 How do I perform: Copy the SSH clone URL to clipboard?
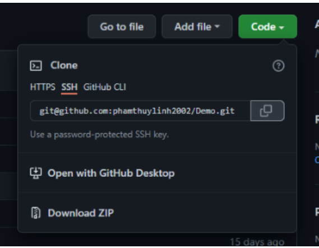pyautogui.click(x=267, y=111)
